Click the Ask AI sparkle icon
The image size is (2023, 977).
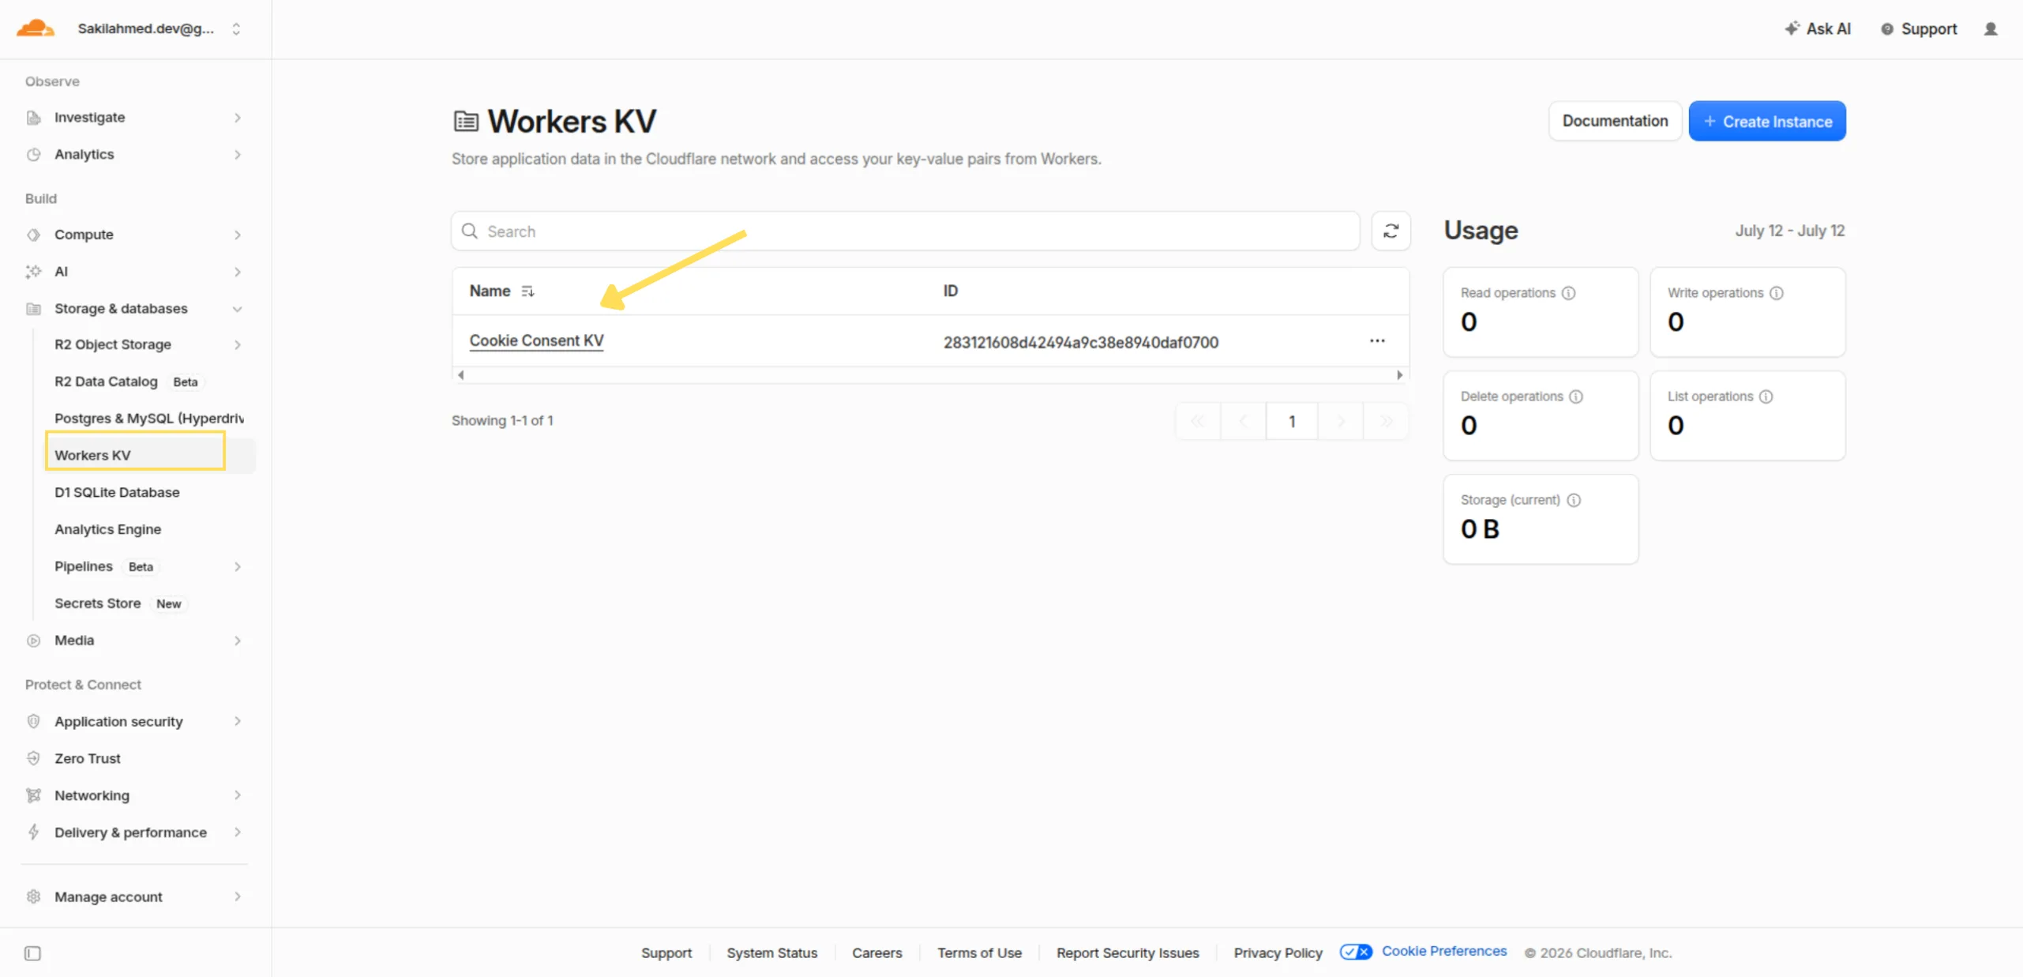coord(1792,28)
